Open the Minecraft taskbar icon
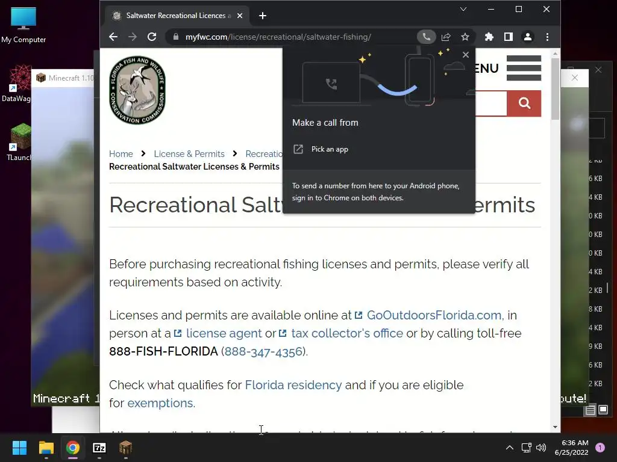Screen dimensions: 617x462 125,448
